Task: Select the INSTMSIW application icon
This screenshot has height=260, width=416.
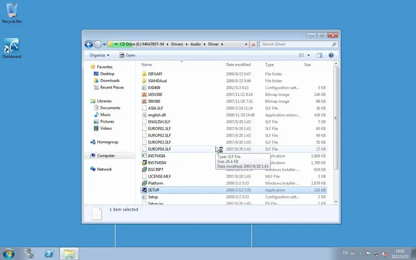Action: (x=144, y=163)
